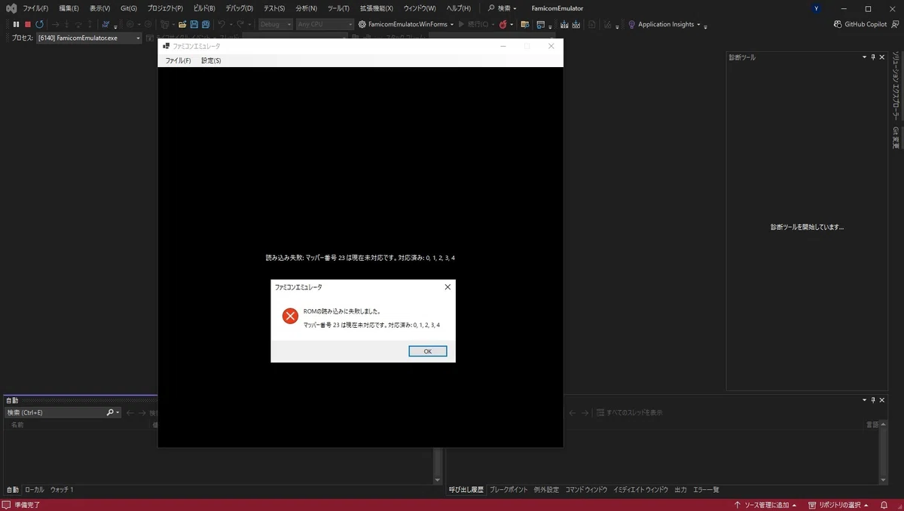
Task: Click the search magnifier in Autos panel
Action: pos(110,412)
